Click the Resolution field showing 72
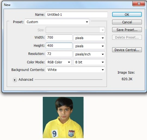The image size is (147, 140). coord(59,54)
